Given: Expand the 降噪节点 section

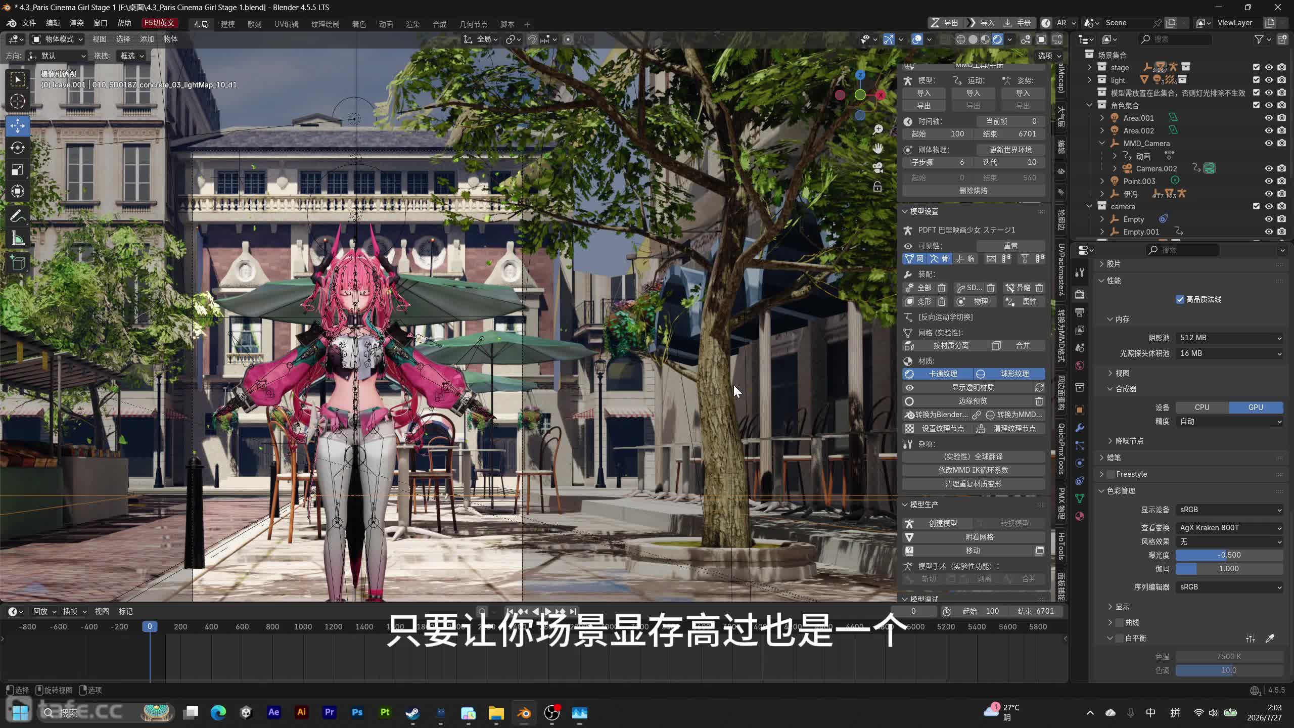Looking at the screenshot, I should point(1111,441).
